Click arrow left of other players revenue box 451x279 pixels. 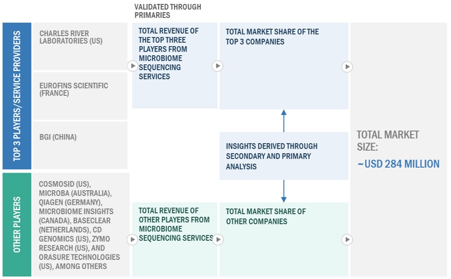tap(132, 240)
